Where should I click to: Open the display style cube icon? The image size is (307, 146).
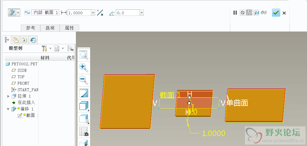[x=84, y=106]
